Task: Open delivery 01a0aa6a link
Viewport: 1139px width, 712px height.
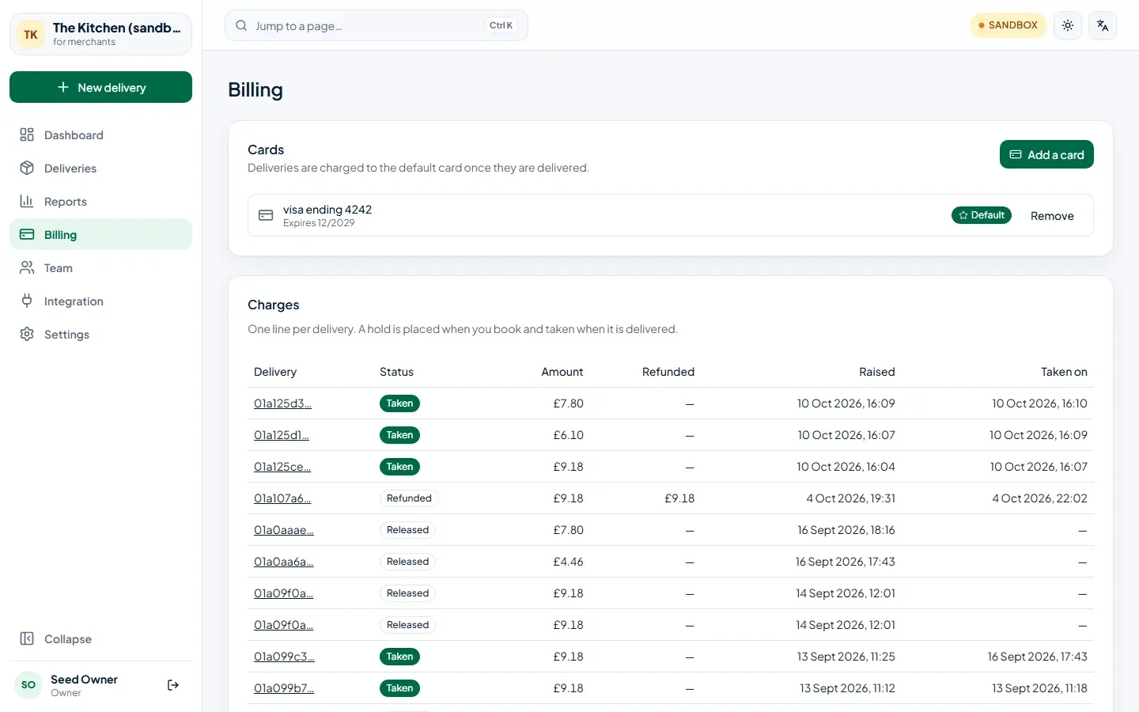Action: tap(284, 562)
